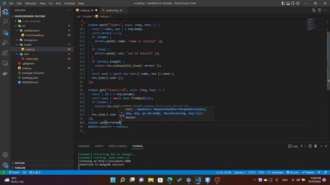This screenshot has width=330, height=185.
Task: Maximize the panel size with chevron
Action: pos(321,146)
